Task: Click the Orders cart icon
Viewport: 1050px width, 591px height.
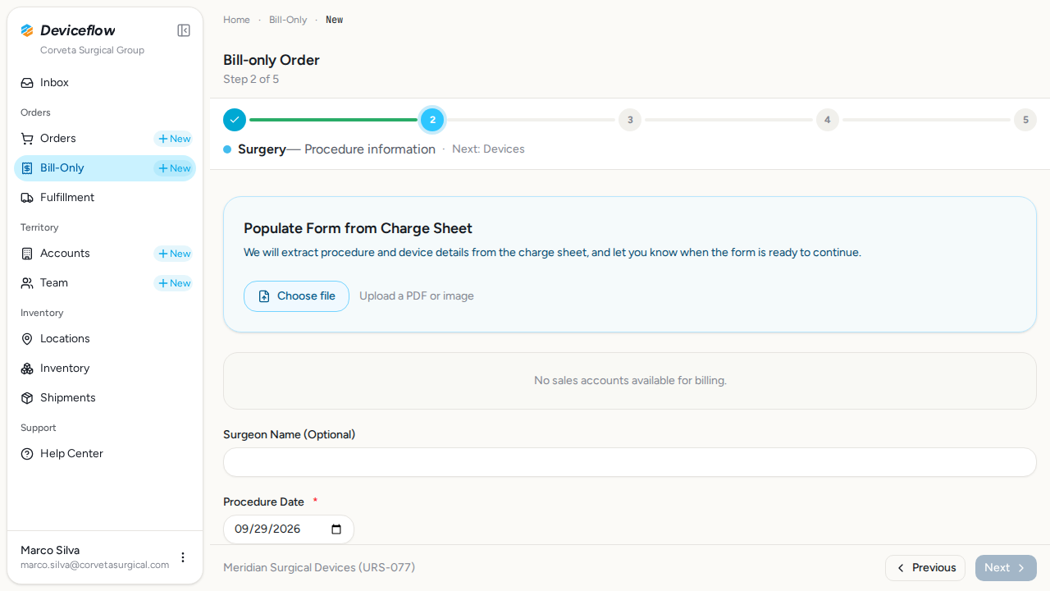Action: (x=27, y=139)
